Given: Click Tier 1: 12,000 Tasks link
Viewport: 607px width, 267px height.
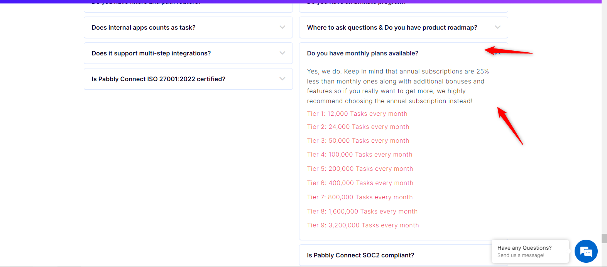Looking at the screenshot, I should pos(357,114).
